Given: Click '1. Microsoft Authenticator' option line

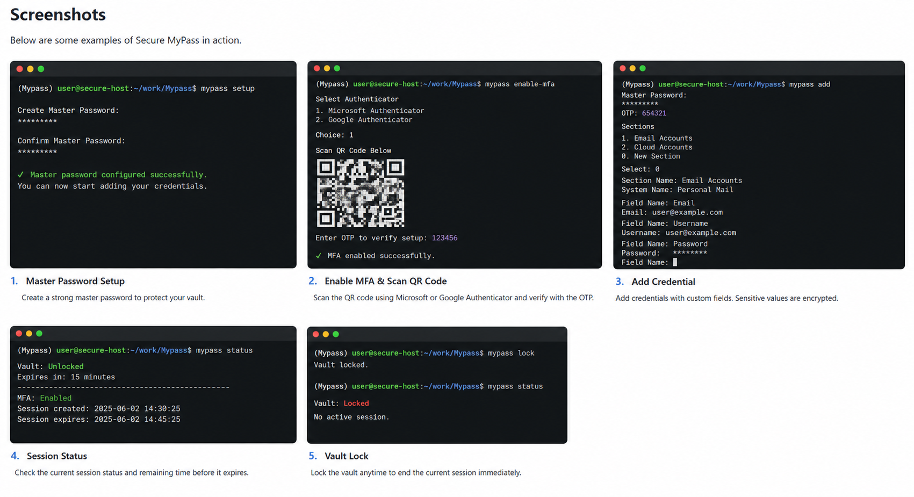Looking at the screenshot, I should point(370,111).
